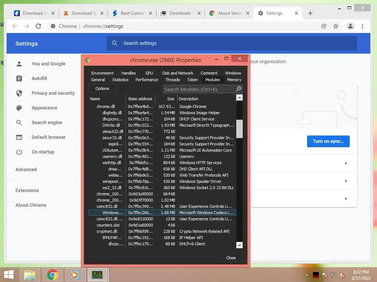Switch to the Token tab
Viewport: 377px width, 282px height.
192,80
